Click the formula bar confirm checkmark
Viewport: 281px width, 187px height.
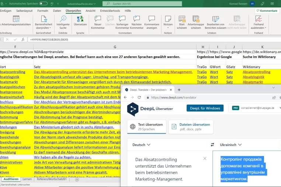[15, 39]
